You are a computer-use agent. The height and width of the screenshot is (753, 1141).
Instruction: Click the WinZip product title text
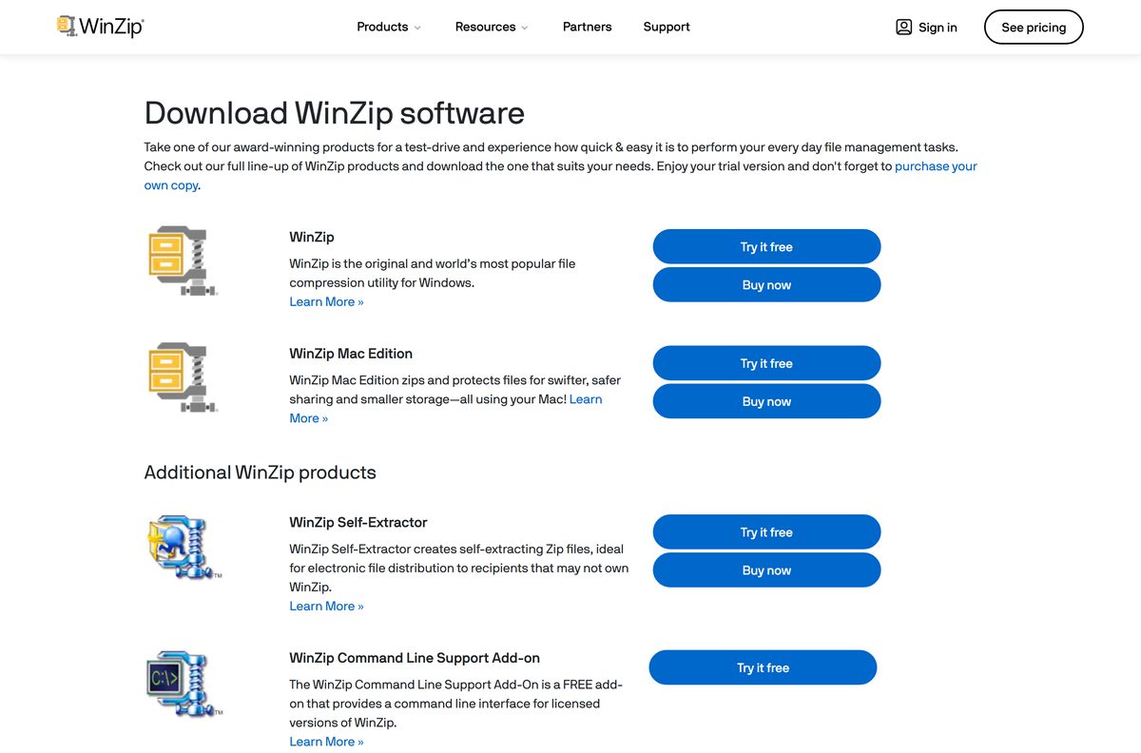coord(312,237)
